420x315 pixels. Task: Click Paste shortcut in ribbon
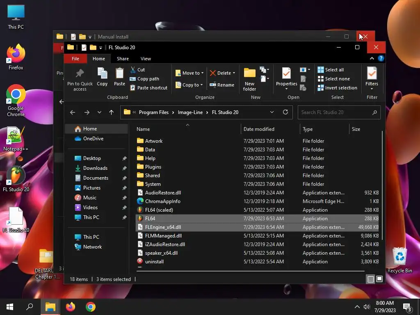pyautogui.click(x=149, y=88)
